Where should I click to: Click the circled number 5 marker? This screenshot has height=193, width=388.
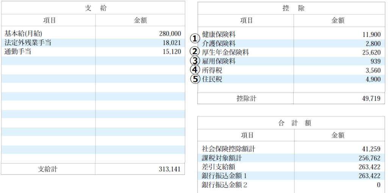194,79
